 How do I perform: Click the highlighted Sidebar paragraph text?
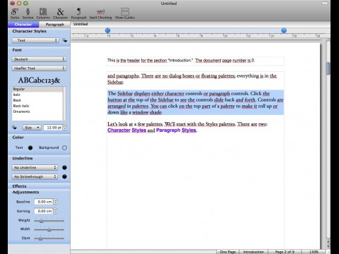click(x=196, y=103)
